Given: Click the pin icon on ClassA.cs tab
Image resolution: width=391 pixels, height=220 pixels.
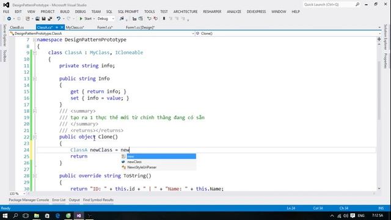Looking at the screenshot, I should [57, 28].
